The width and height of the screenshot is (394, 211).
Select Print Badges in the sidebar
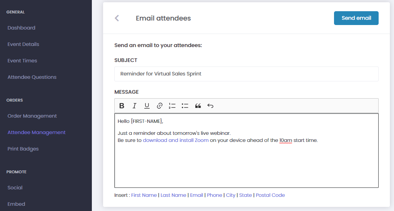coord(23,149)
